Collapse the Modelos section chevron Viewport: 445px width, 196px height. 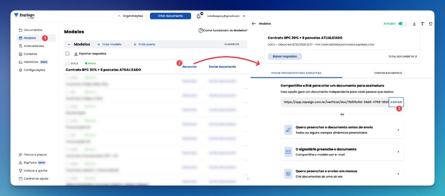(69, 44)
